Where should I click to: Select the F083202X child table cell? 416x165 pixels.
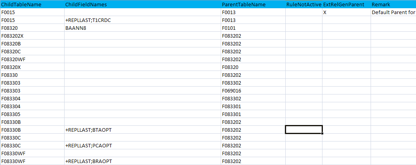[x=13, y=36]
